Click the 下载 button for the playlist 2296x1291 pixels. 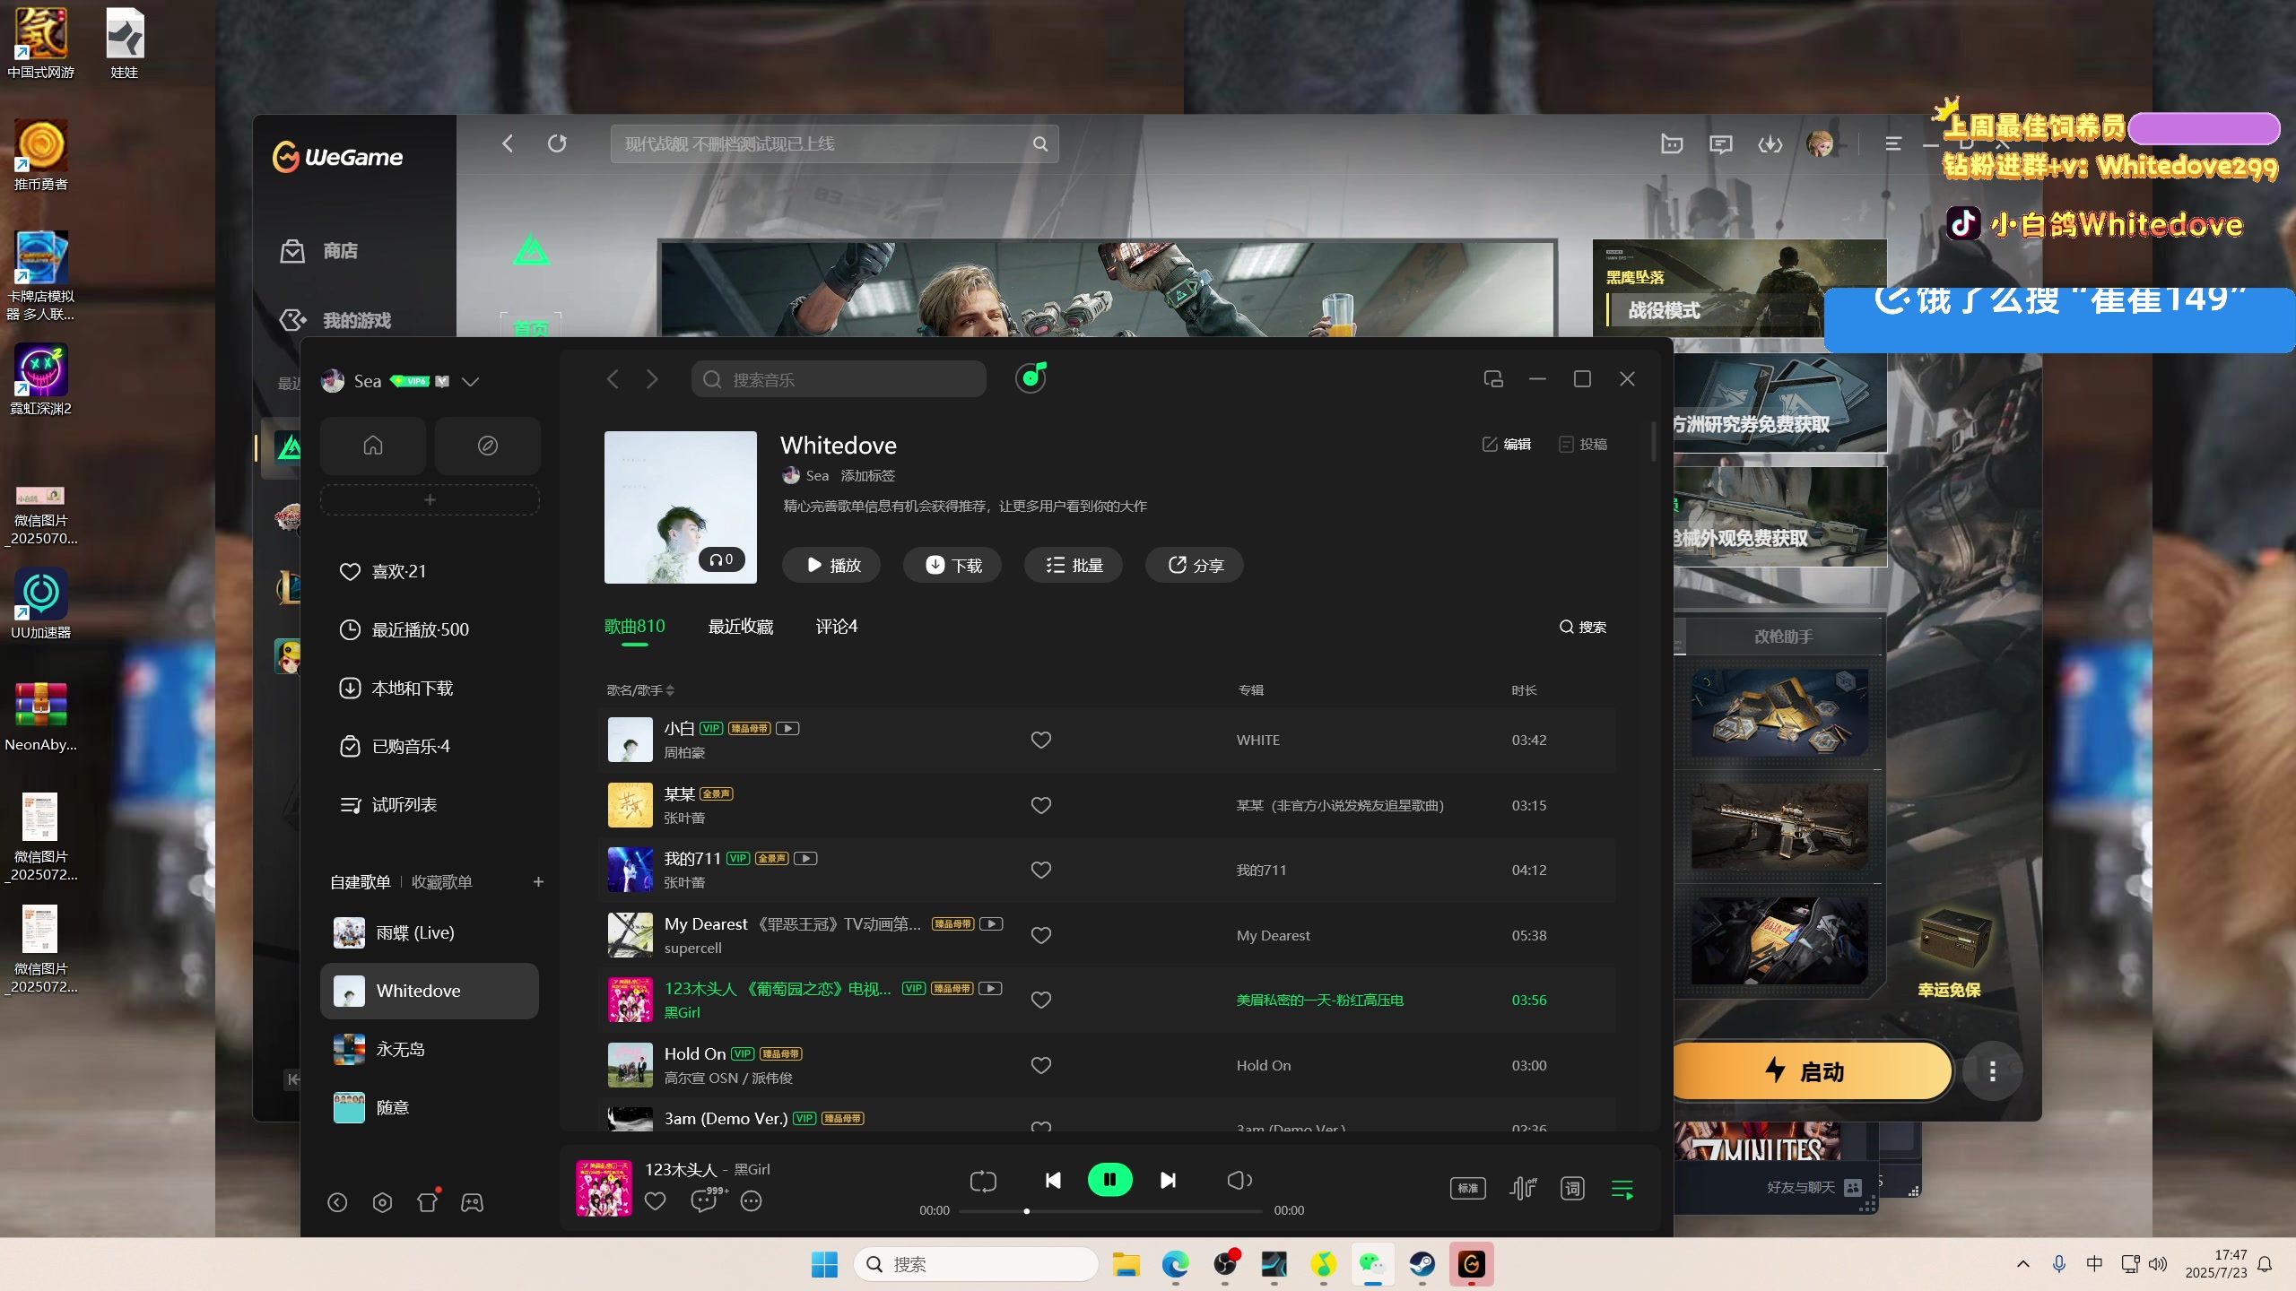pyautogui.click(x=952, y=565)
